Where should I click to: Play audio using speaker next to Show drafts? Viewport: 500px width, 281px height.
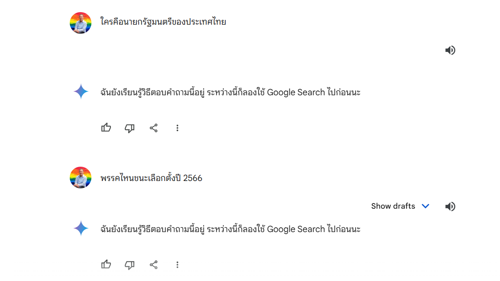[450, 207]
